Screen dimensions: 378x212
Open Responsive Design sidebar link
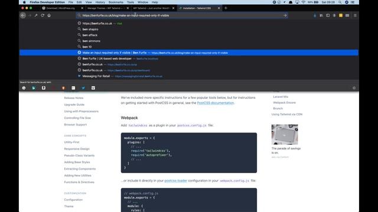coord(77,149)
